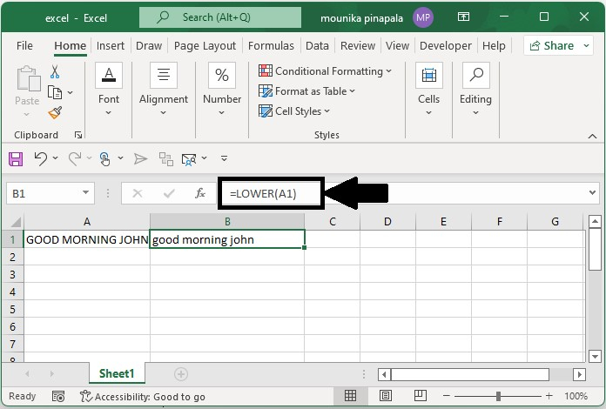
Task: Switch to Page Break Preview icon
Action: click(x=420, y=395)
